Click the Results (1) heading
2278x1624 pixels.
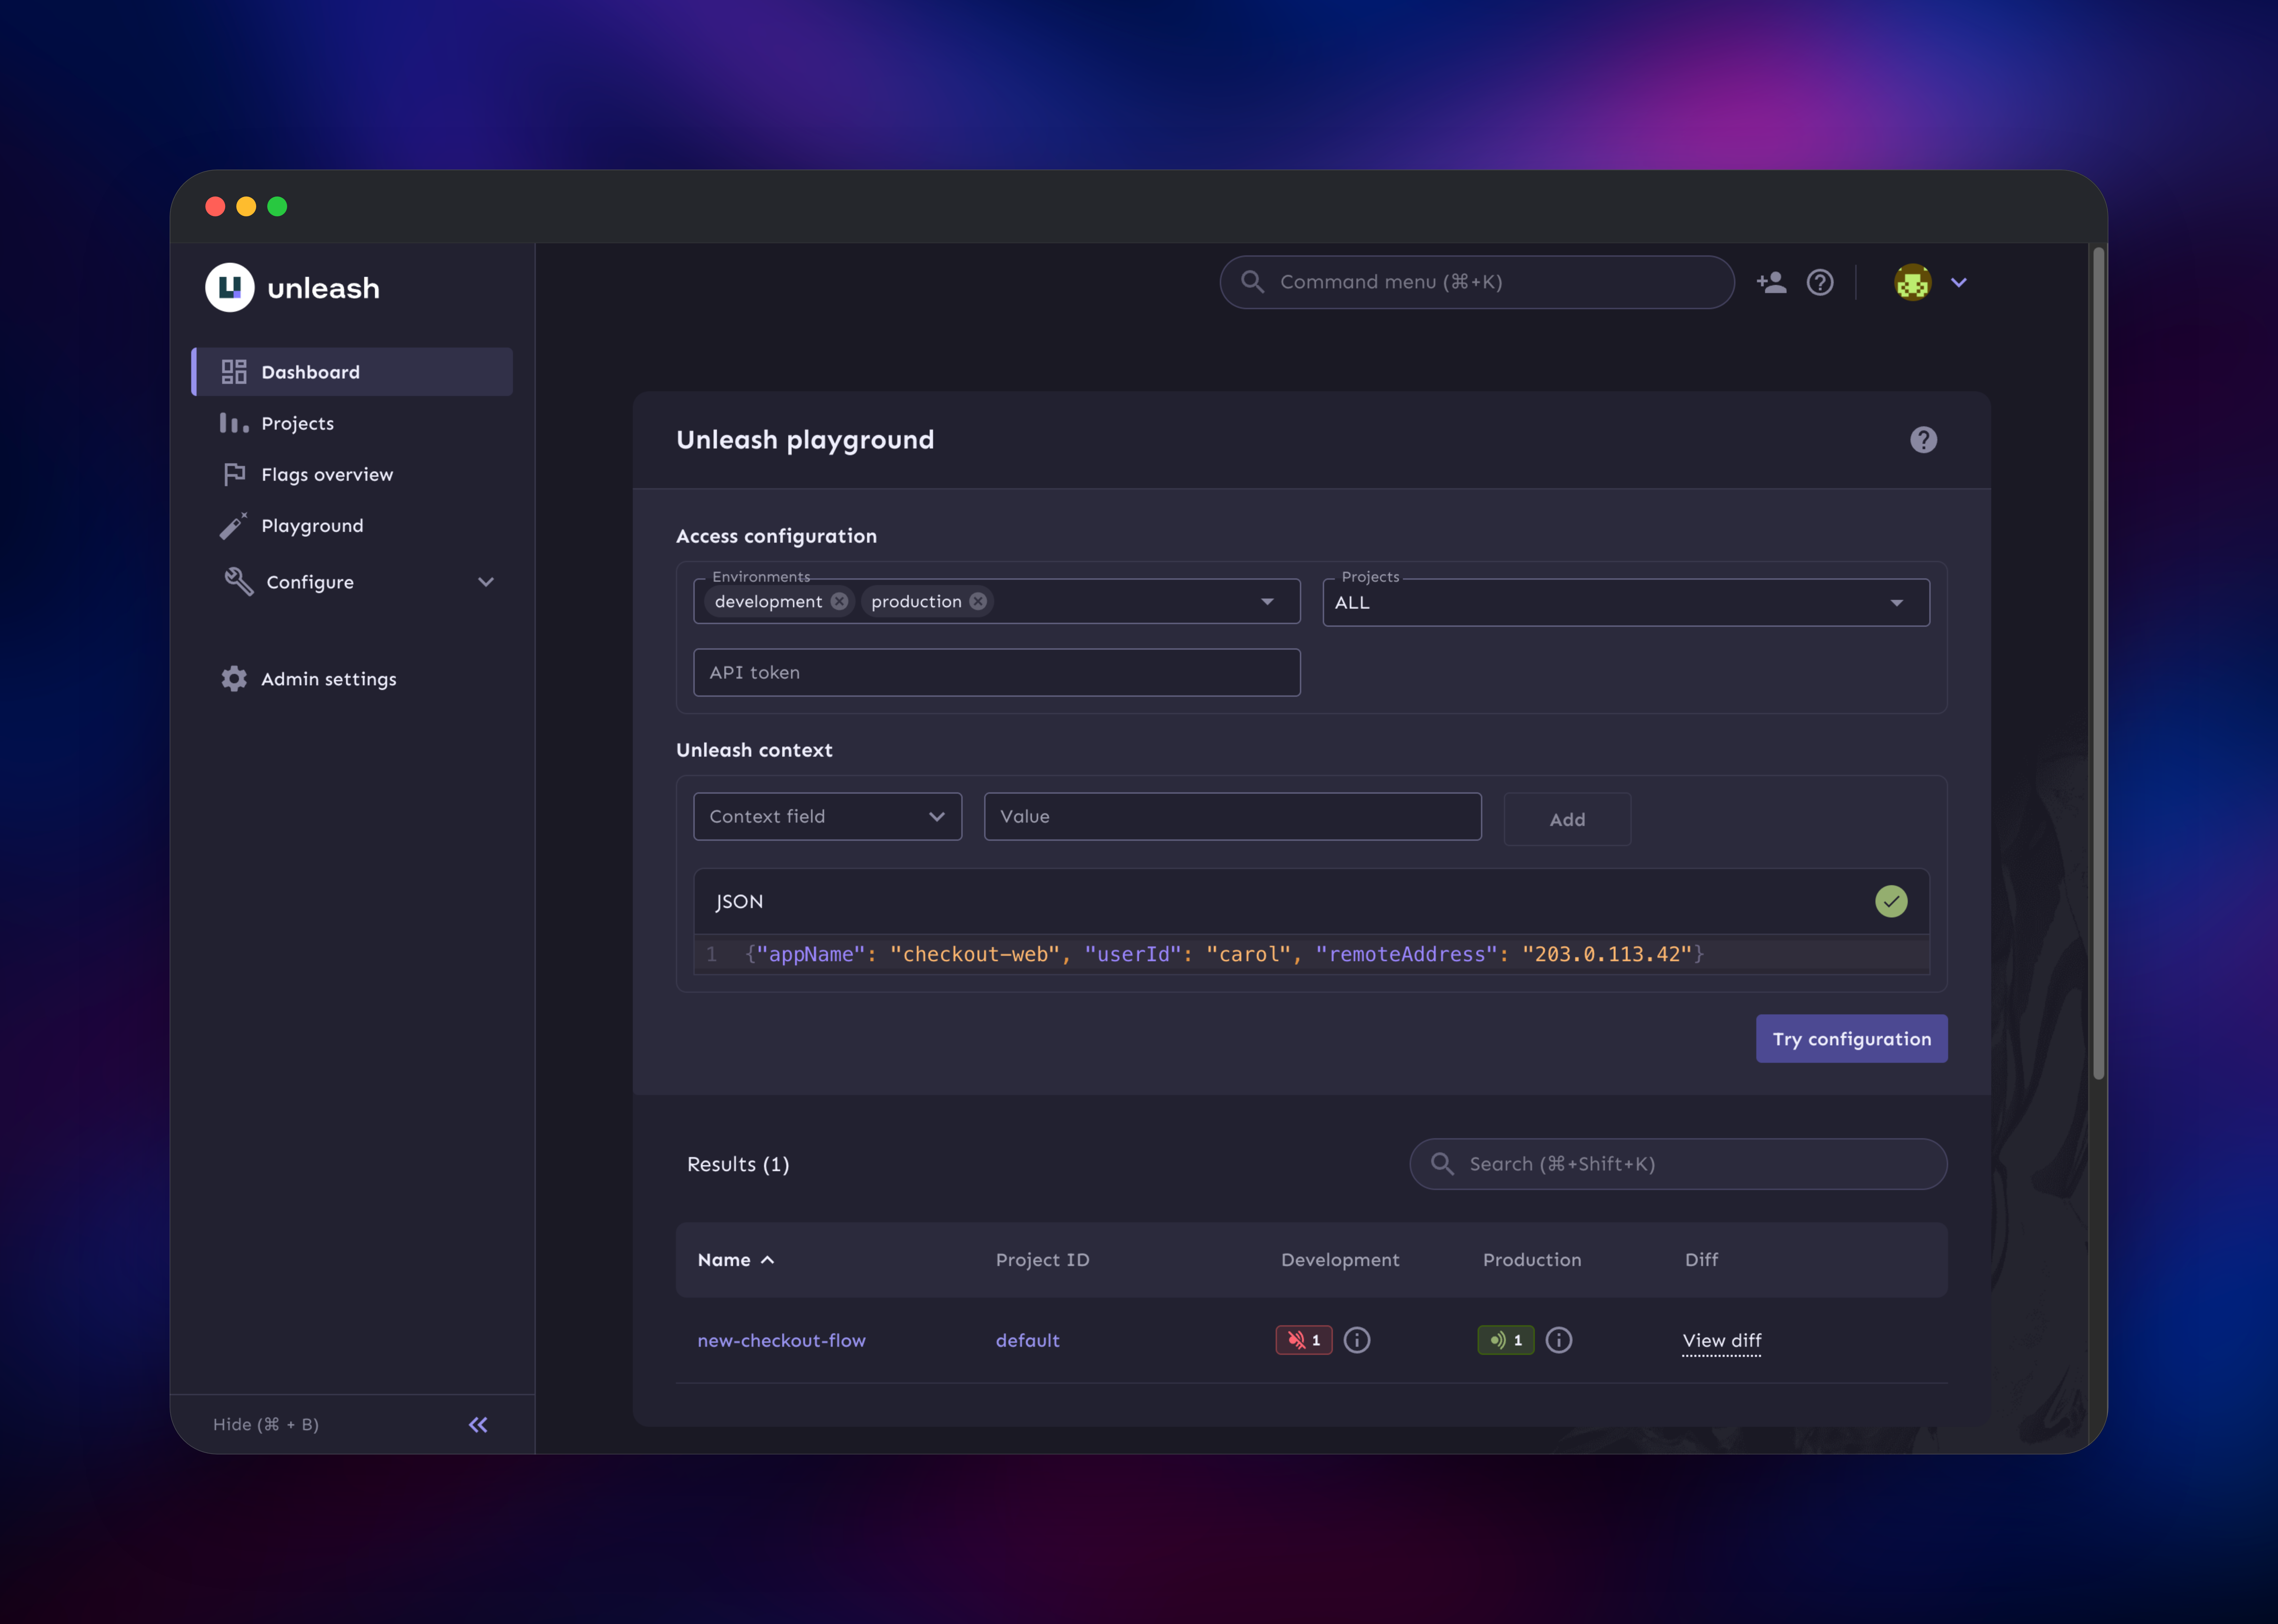click(738, 1164)
